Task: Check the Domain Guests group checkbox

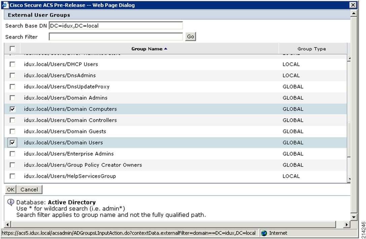Action: (x=12, y=131)
